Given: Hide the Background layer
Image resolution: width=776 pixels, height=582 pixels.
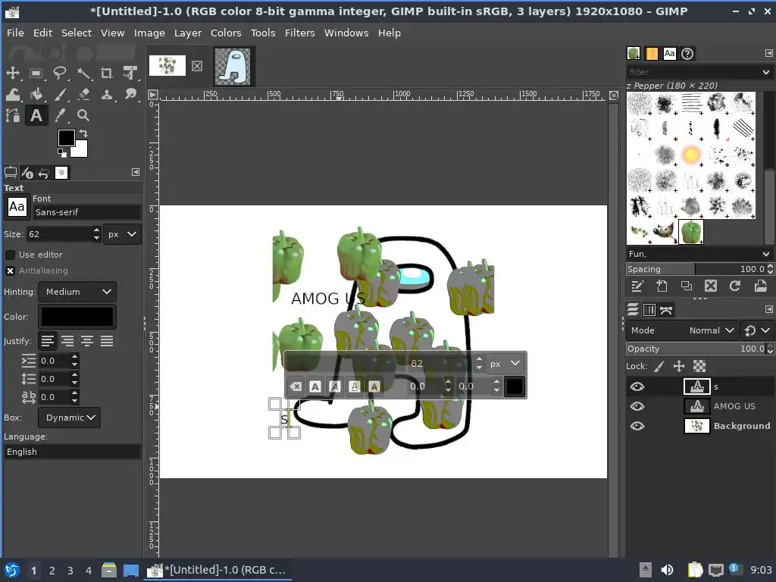Looking at the screenshot, I should coord(637,426).
